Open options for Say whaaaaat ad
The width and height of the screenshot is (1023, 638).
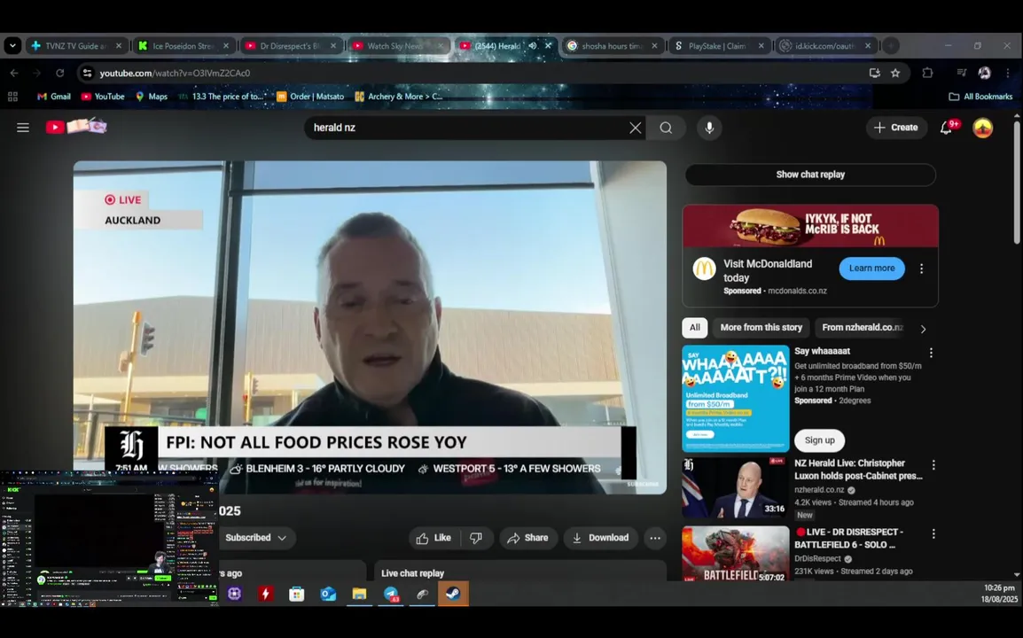(x=931, y=353)
